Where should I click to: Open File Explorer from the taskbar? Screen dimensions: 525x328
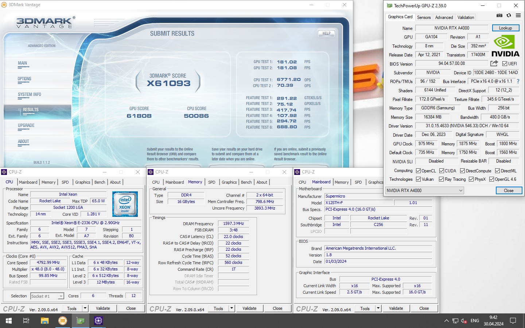[44, 321]
